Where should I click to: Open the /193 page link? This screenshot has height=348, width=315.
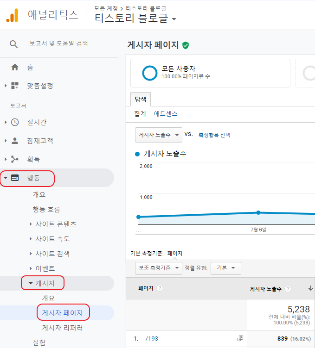click(152, 338)
